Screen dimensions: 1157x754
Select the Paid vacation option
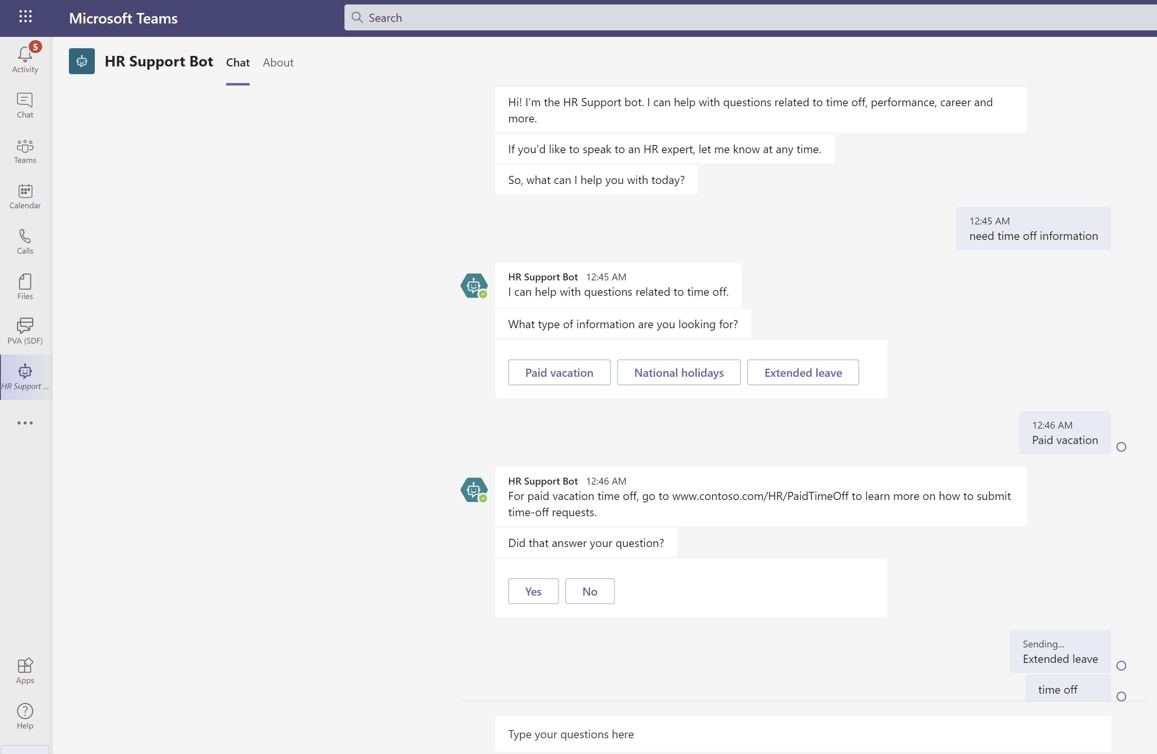[x=559, y=372]
